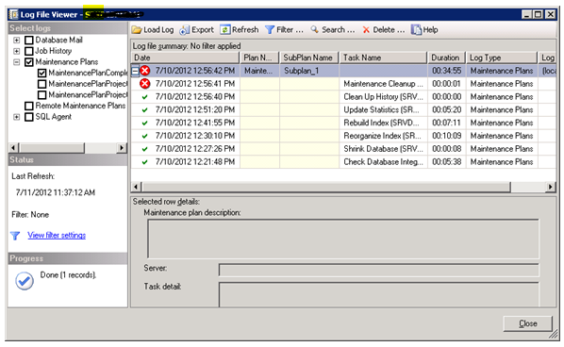Viewport: 564px width, 347px height.
Task: Check the first MaintenancePlanProject checkbox
Action: coord(42,84)
